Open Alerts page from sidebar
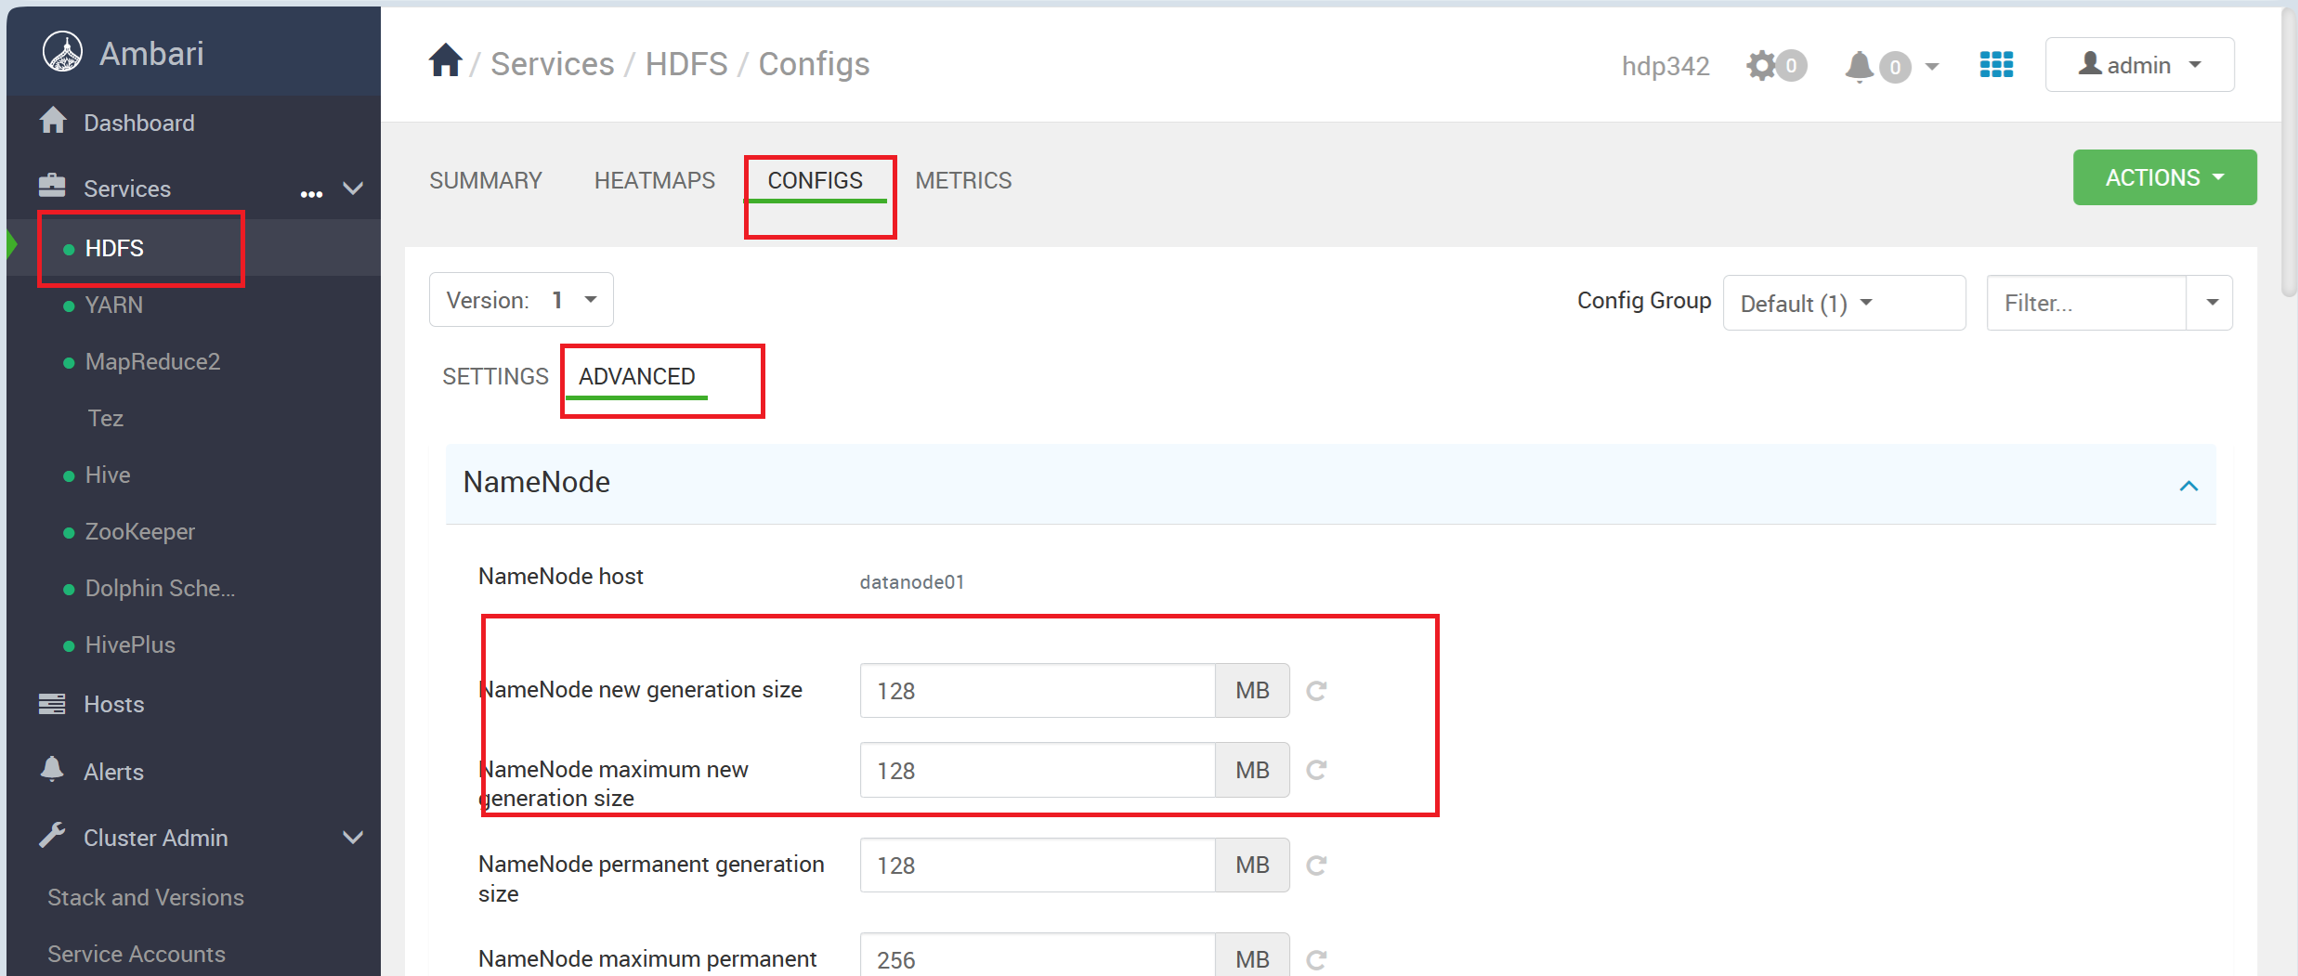This screenshot has width=2298, height=976. [113, 772]
